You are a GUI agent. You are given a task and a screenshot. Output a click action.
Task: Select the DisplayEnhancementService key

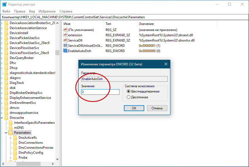tap(30, 98)
